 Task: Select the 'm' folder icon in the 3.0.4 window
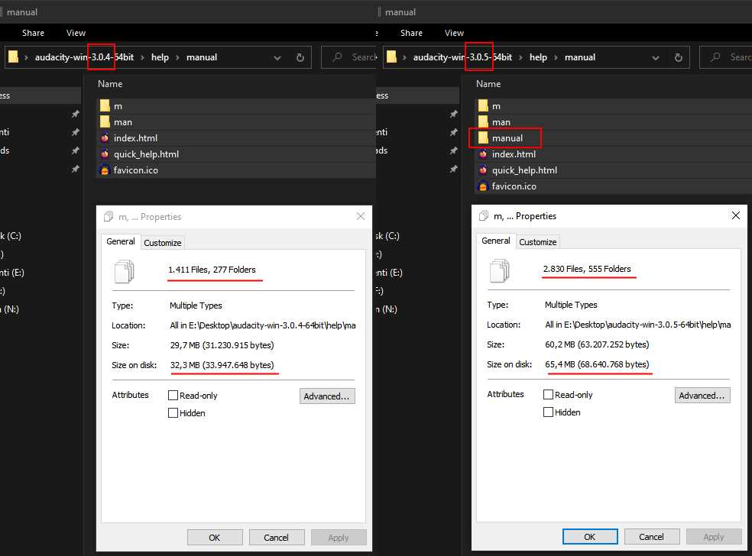pyautogui.click(x=105, y=106)
